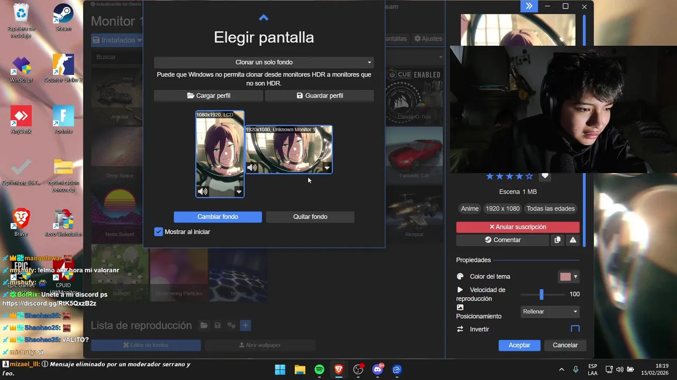Viewport: 677px width, 380px height.
Task: Open the Instalados tab in Wallpaper Engine
Action: (x=117, y=40)
